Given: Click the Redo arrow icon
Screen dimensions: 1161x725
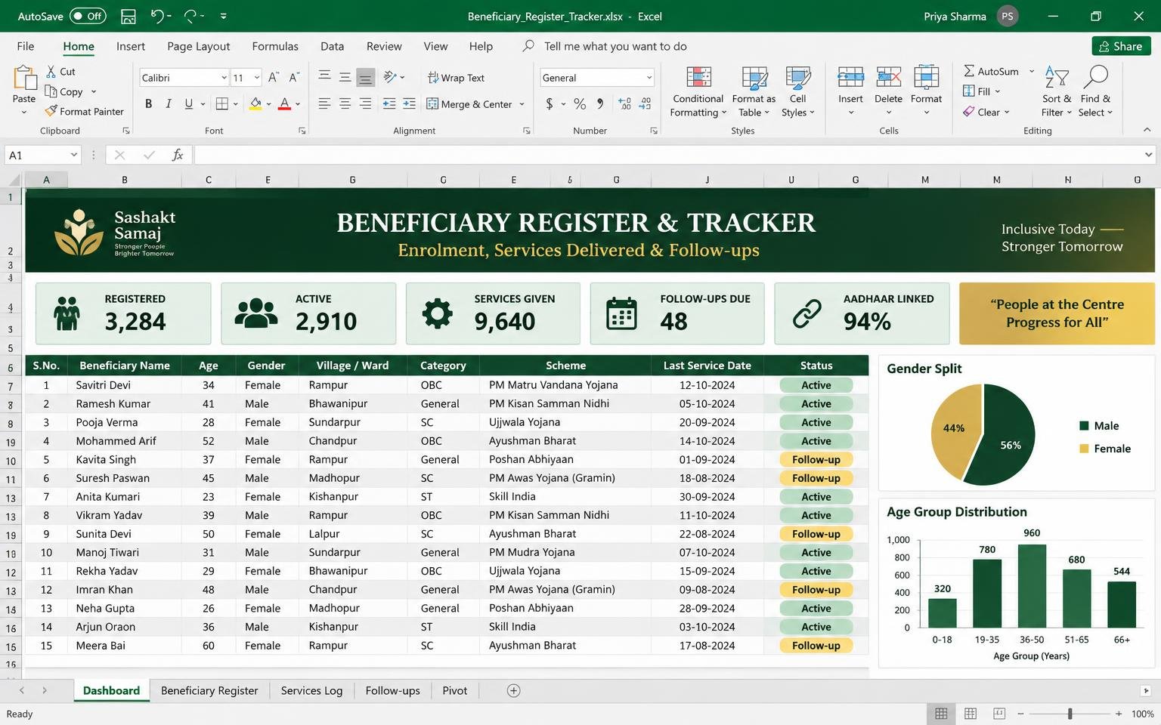Looking at the screenshot, I should click(190, 16).
